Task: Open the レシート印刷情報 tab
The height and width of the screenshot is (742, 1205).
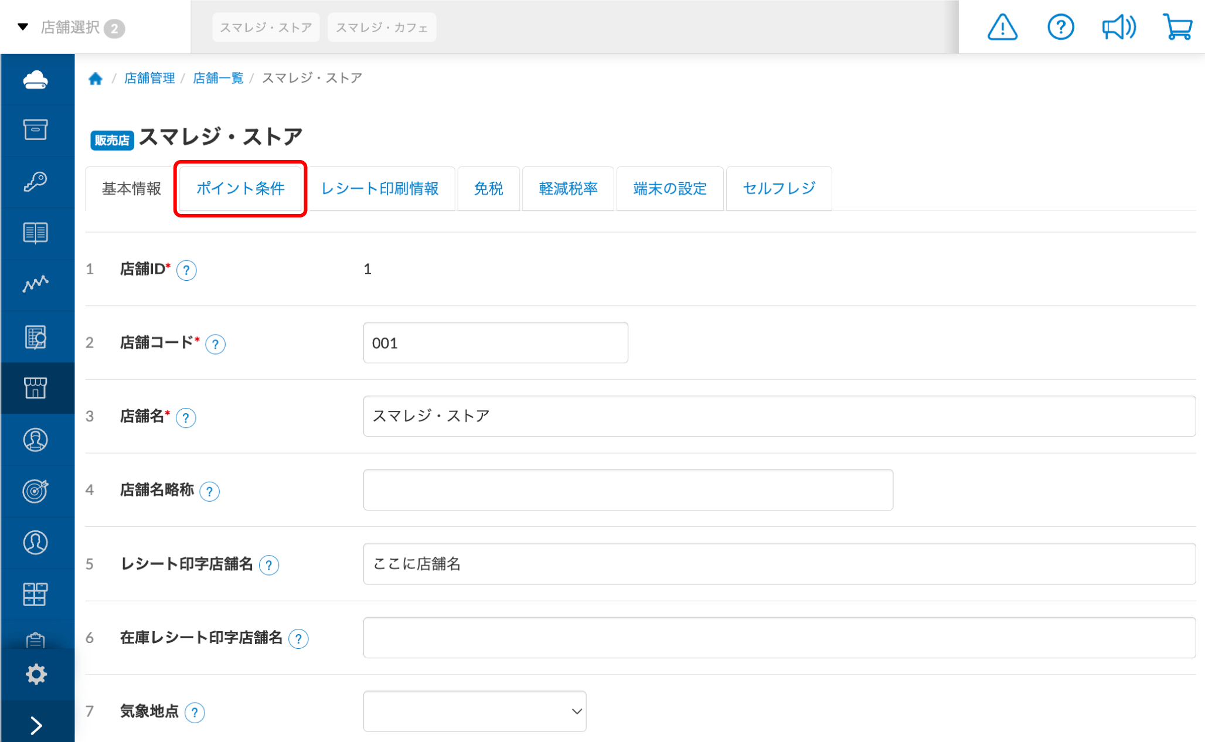Action: click(380, 189)
